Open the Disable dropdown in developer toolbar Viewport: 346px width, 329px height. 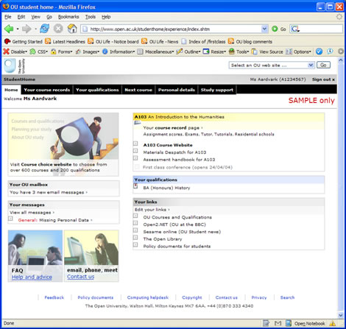[15, 52]
